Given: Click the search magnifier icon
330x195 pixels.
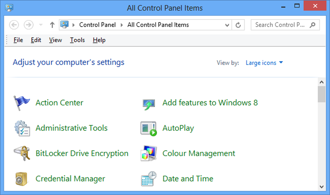Looking at the screenshot, I should coord(313,25).
